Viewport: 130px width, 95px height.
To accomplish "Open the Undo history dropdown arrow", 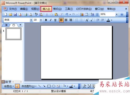I will pos(70,15).
